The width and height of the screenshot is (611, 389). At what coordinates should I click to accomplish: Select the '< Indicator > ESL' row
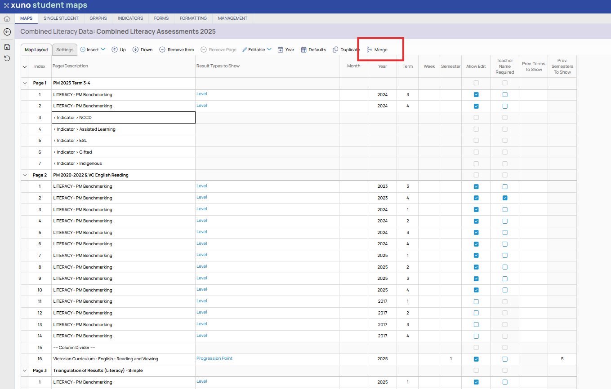pyautogui.click(x=299, y=141)
